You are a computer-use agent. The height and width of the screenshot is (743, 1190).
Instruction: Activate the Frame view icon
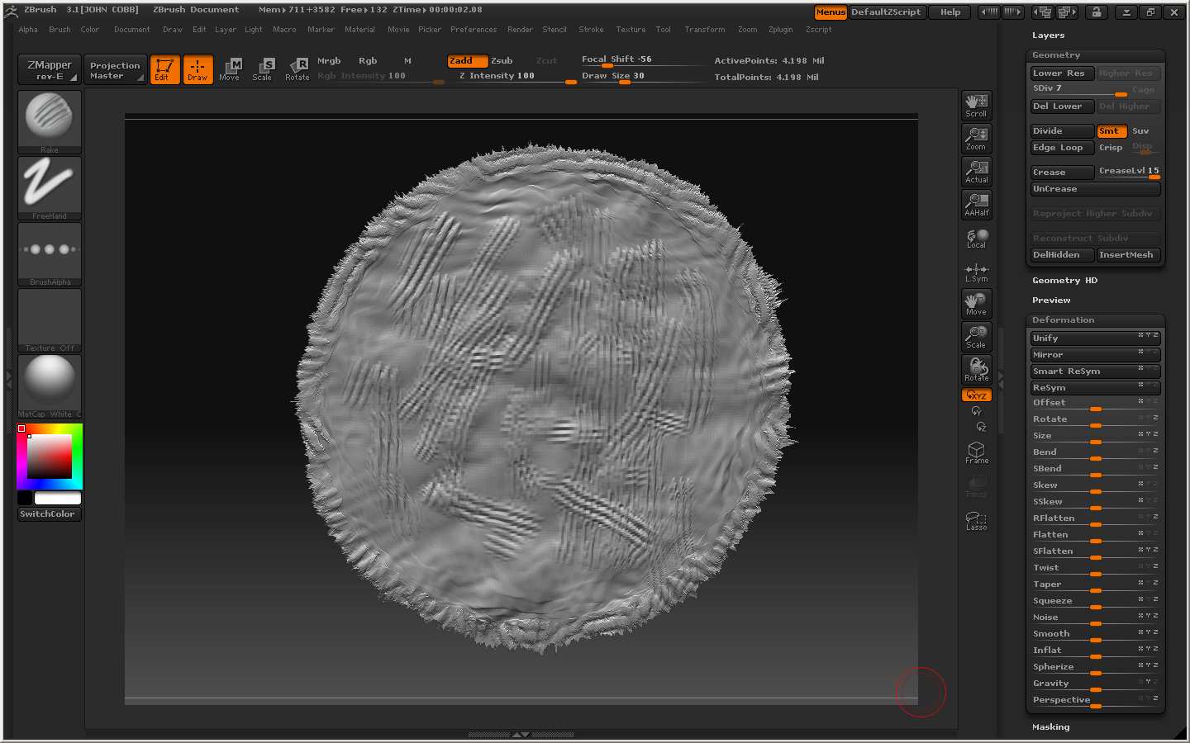pos(976,452)
